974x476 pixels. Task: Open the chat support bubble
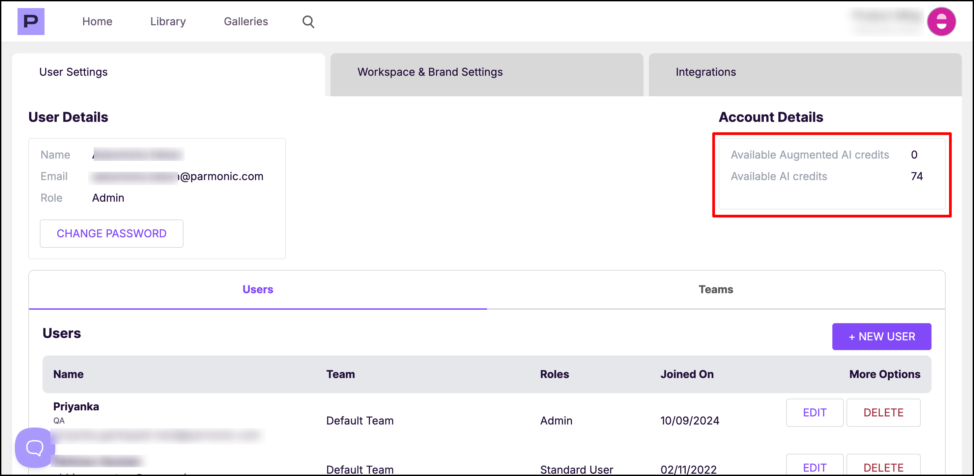point(34,447)
